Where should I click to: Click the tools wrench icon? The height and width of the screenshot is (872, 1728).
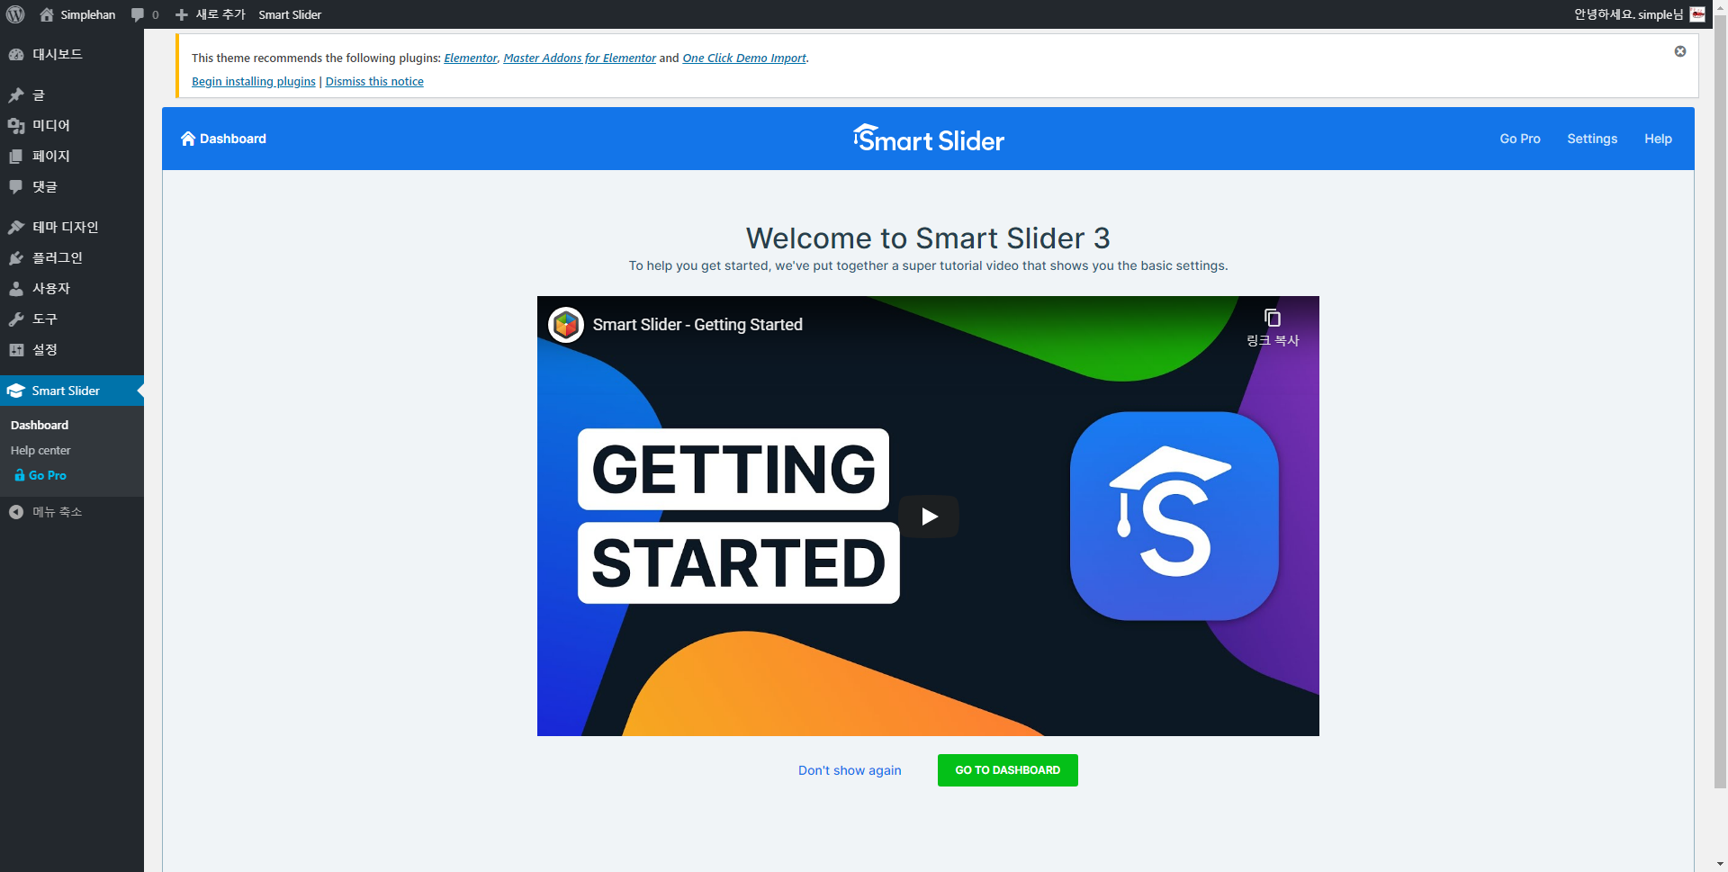coord(16,319)
